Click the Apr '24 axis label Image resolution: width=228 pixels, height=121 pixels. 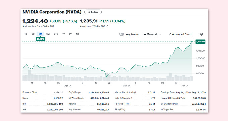68,86
